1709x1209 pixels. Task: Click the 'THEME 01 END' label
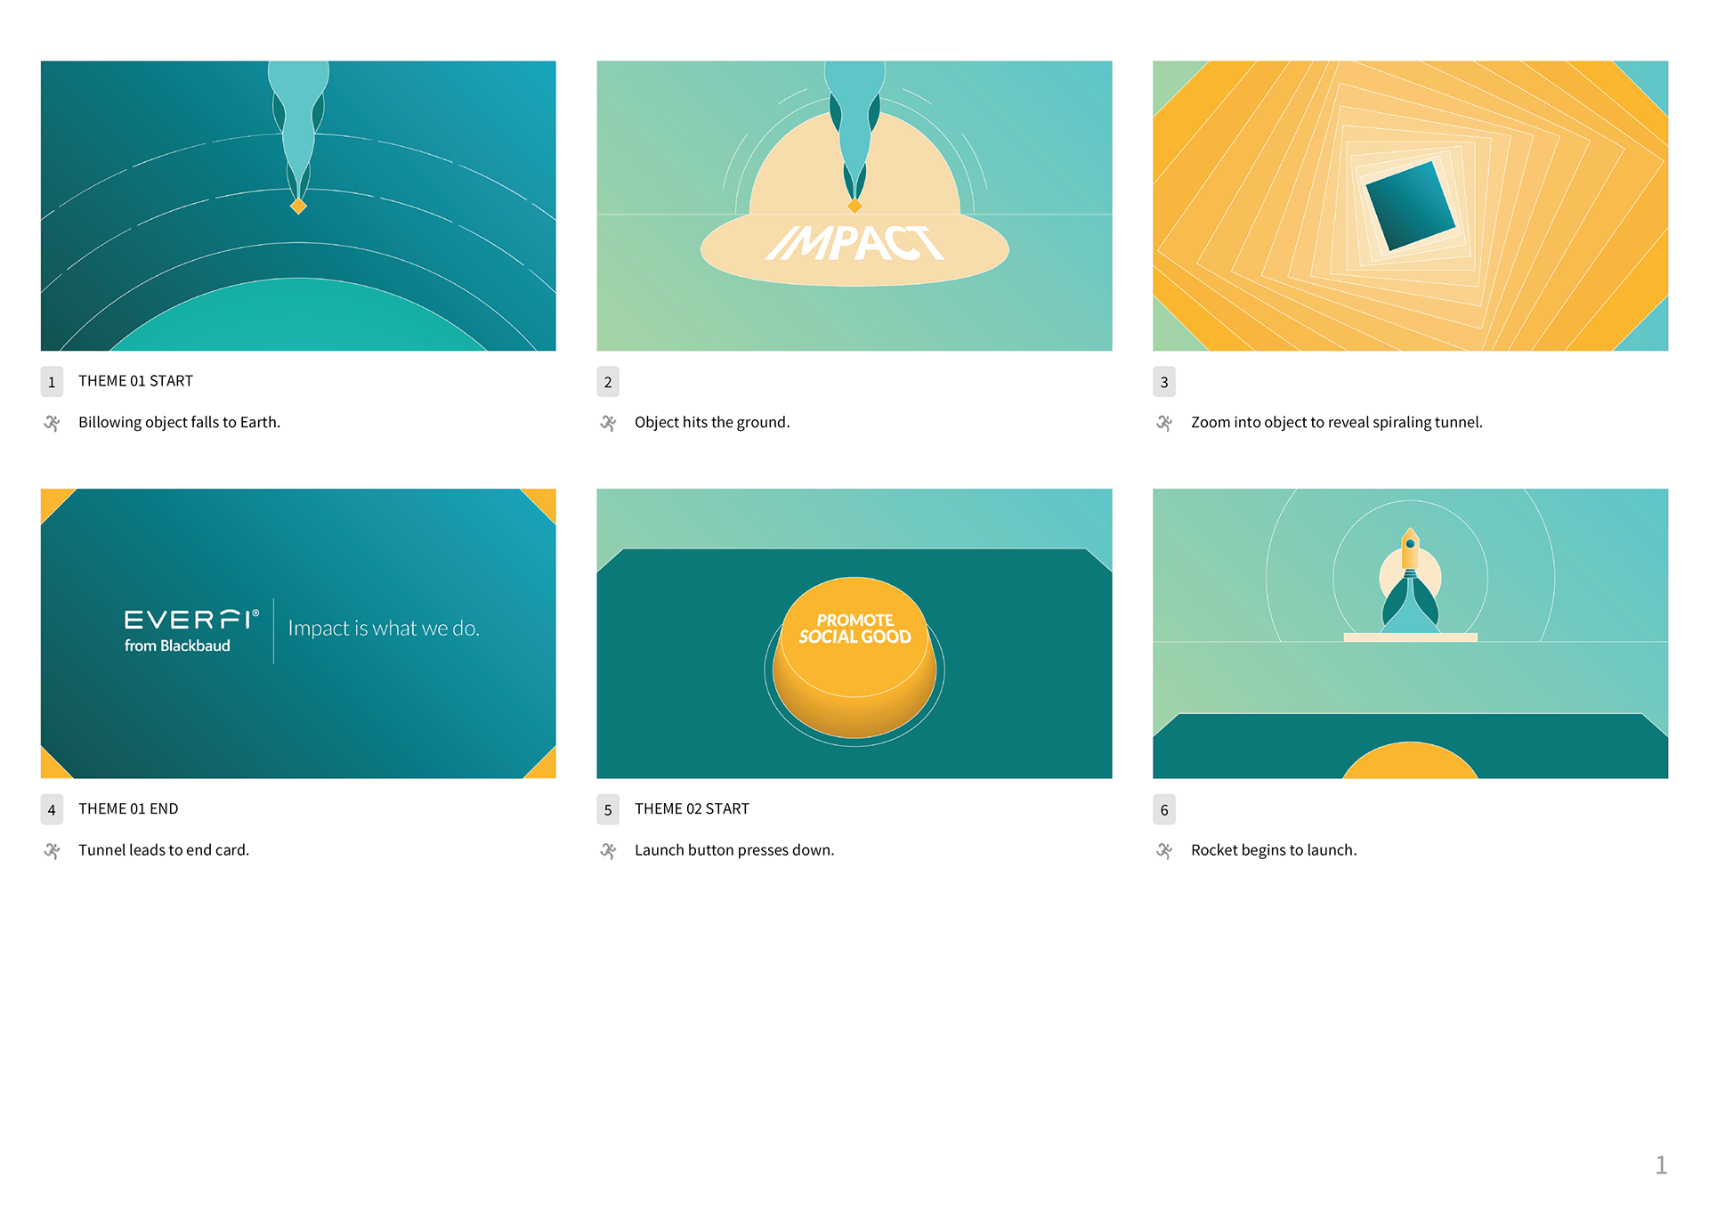click(x=128, y=809)
